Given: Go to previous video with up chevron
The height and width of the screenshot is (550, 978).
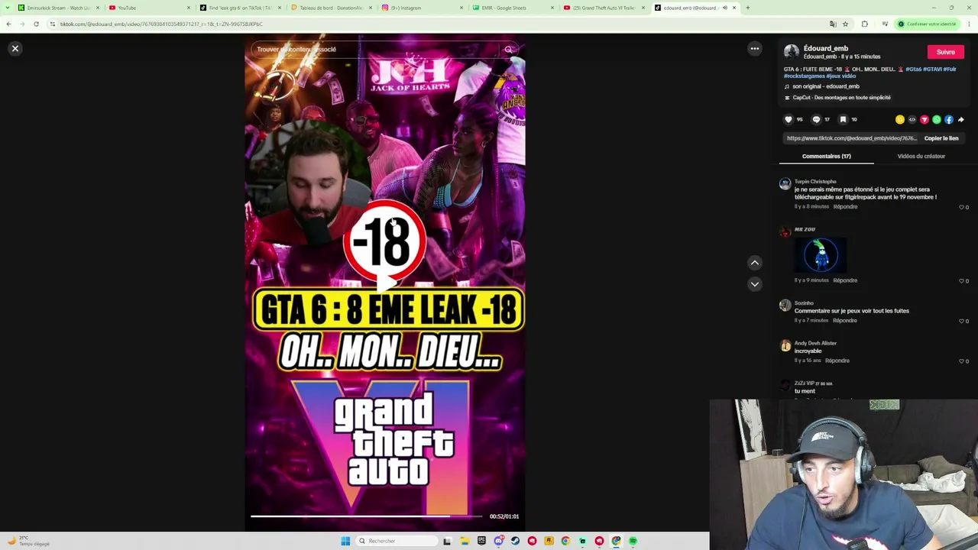Looking at the screenshot, I should pos(754,263).
